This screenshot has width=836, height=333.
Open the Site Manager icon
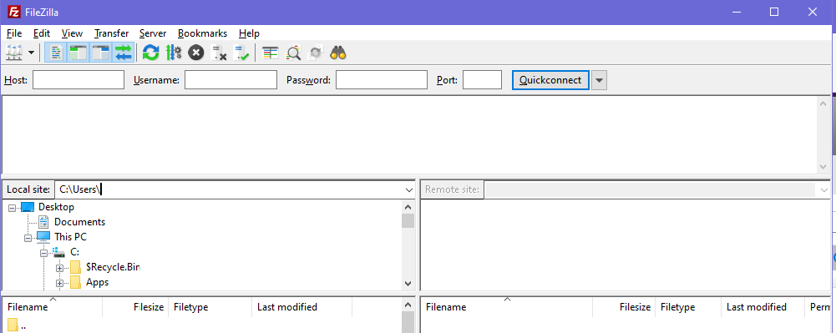(13, 53)
